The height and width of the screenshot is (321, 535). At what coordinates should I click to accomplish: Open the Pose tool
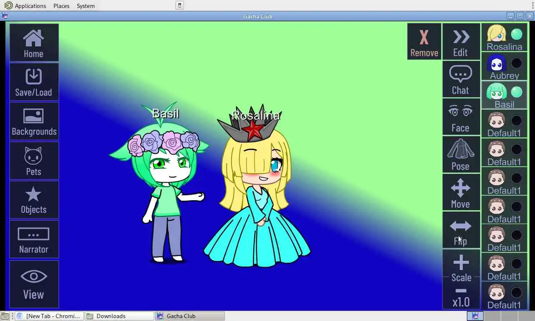[x=461, y=155]
